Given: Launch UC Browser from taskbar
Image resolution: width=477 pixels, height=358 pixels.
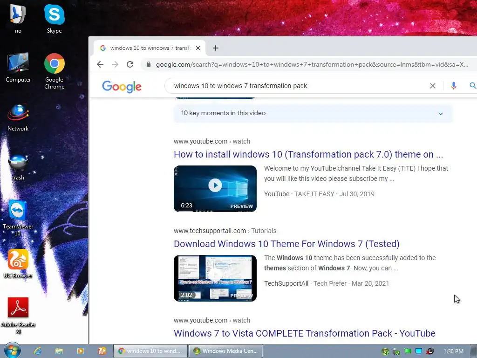Looking at the screenshot, I should (x=102, y=351).
